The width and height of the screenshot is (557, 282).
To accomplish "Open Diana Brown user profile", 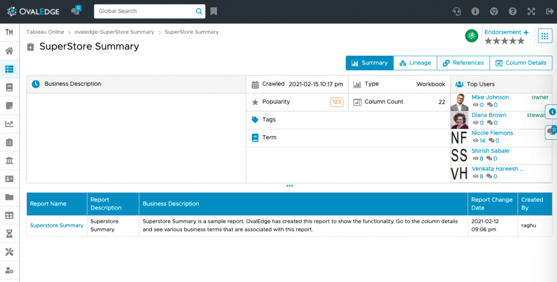I will point(489,115).
